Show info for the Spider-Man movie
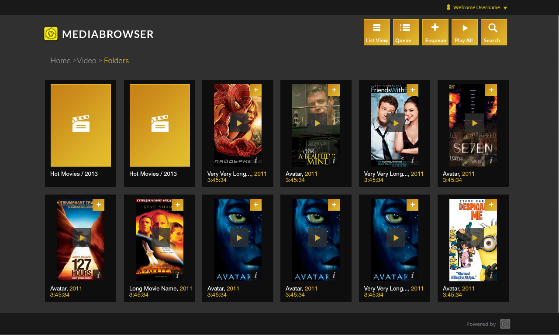 coord(255,161)
